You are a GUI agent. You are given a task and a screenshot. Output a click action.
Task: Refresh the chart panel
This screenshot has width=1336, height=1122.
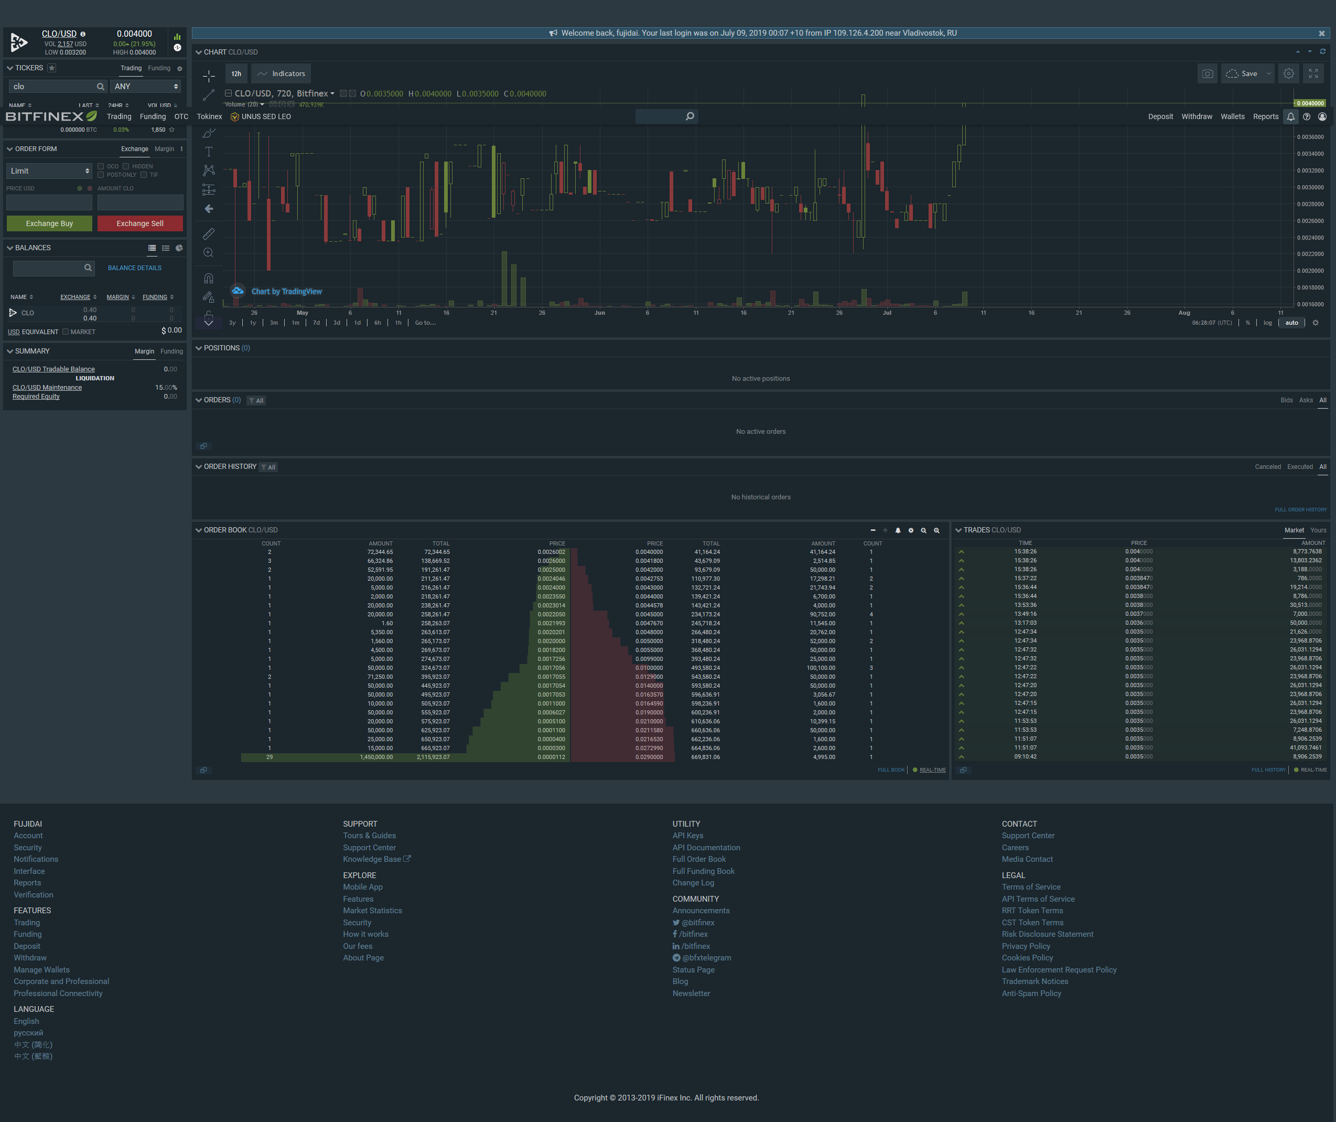1322,51
